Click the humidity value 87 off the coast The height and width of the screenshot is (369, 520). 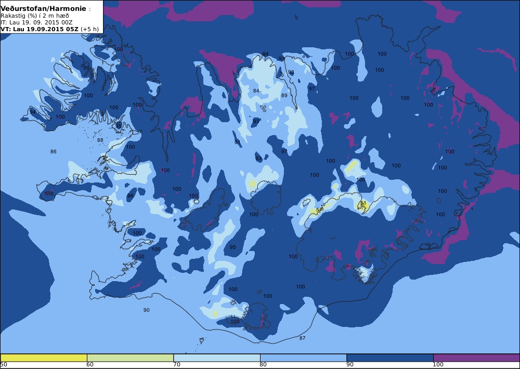point(302,338)
